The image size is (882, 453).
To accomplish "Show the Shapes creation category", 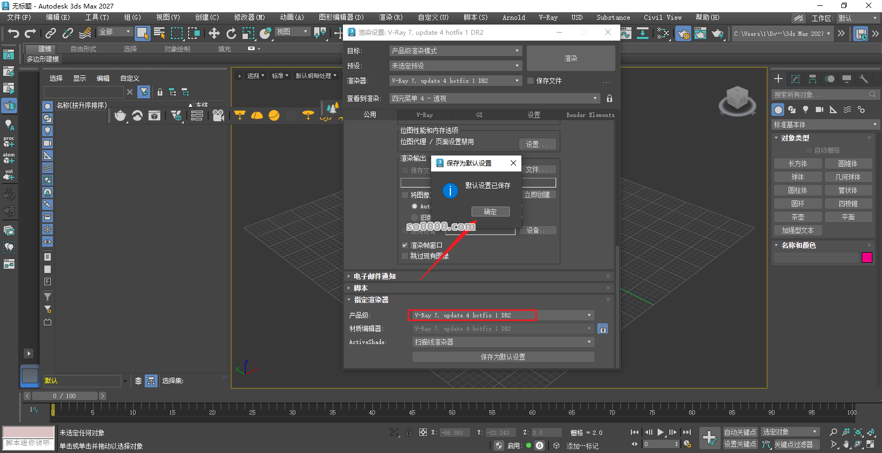I will (x=792, y=110).
